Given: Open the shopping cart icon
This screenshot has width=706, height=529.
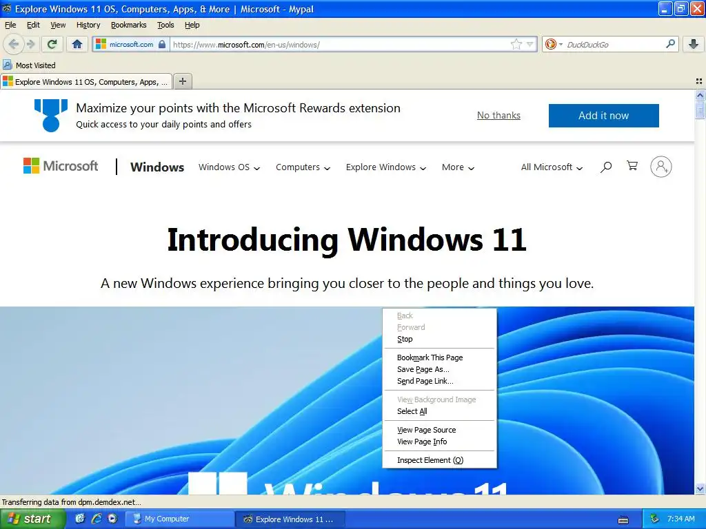Looking at the screenshot, I should click(x=632, y=166).
